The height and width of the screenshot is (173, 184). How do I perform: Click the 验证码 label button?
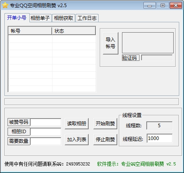pos(131,58)
